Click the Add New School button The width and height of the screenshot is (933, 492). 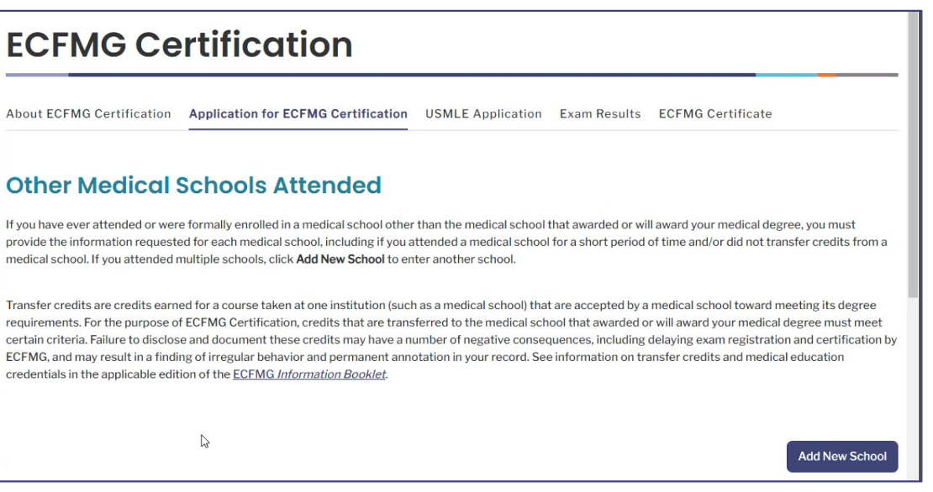[842, 457]
